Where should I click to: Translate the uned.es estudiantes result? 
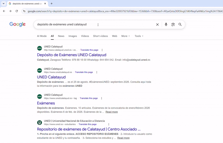pos(88,124)
